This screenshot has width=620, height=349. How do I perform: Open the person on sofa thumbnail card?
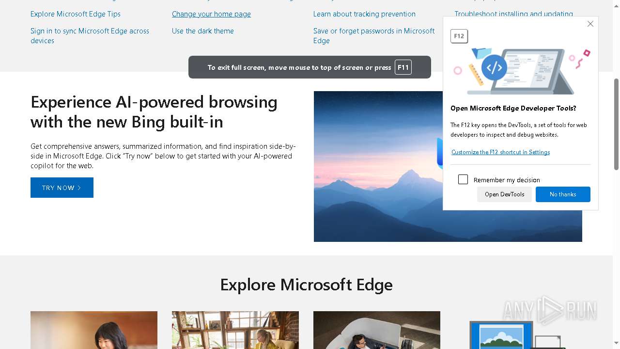pos(377,330)
